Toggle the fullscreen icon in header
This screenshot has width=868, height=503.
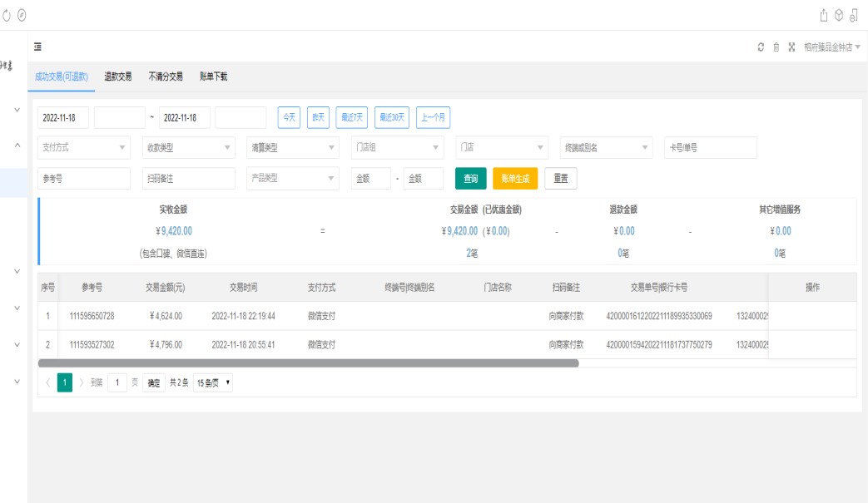(791, 47)
